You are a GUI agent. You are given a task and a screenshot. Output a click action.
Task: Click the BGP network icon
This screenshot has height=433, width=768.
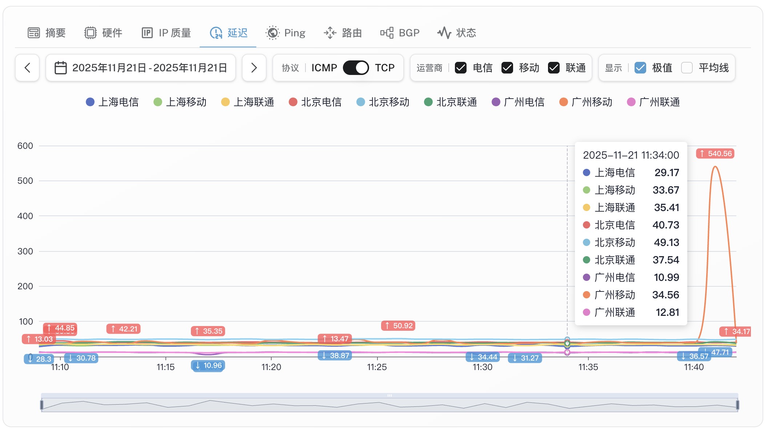pos(387,33)
